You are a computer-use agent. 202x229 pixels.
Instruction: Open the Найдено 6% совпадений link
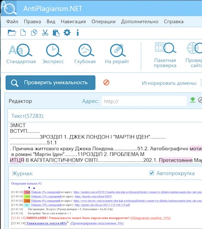(45, 201)
